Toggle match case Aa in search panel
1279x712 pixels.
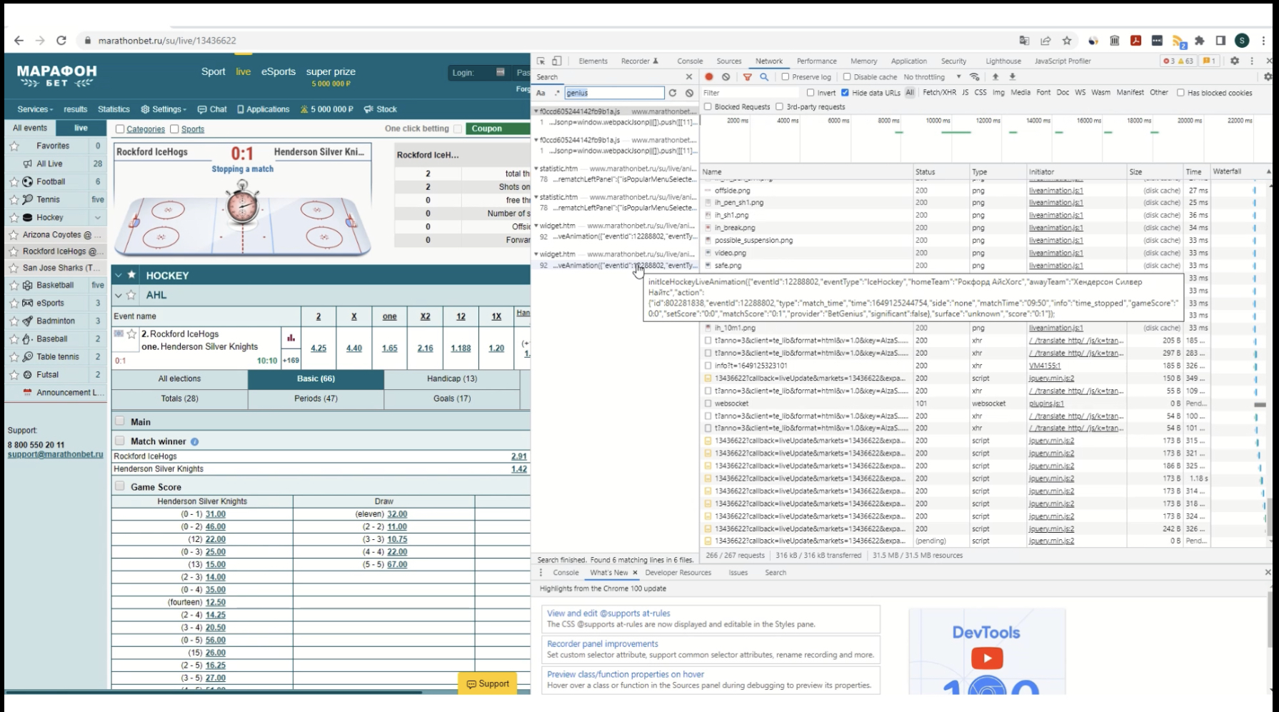pos(541,93)
